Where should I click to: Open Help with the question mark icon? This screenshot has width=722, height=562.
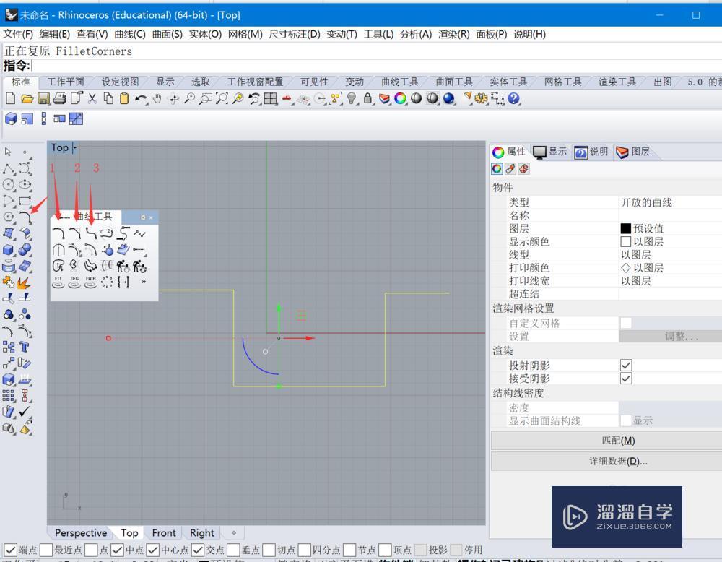pos(514,98)
